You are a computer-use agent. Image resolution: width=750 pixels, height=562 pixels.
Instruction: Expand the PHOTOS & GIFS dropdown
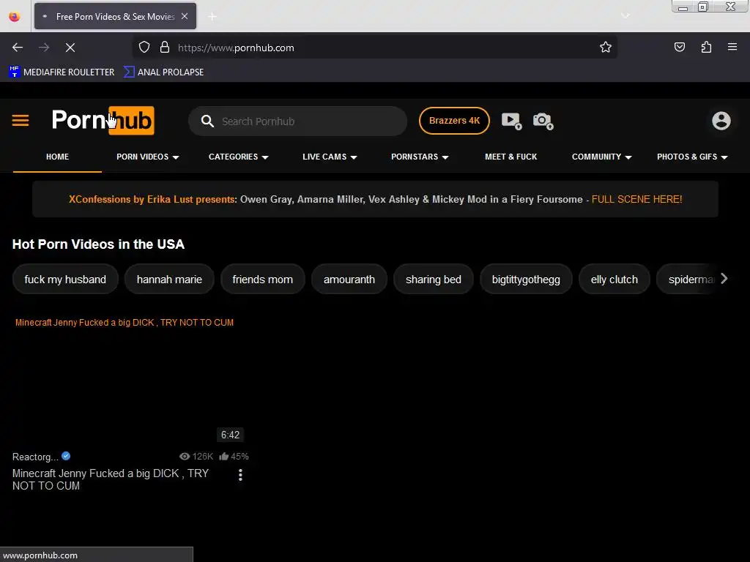coord(692,157)
